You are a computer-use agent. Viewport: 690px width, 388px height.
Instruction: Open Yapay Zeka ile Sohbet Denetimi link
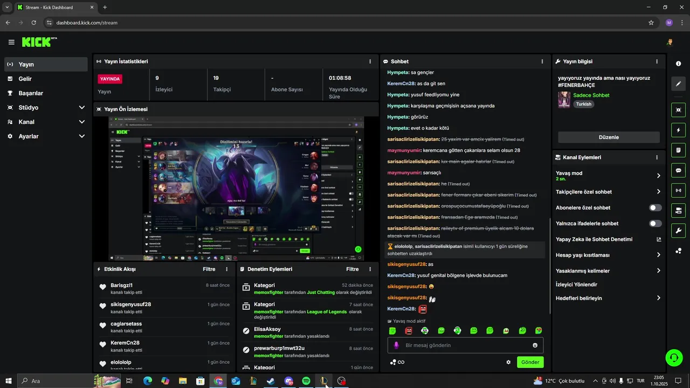(609, 239)
